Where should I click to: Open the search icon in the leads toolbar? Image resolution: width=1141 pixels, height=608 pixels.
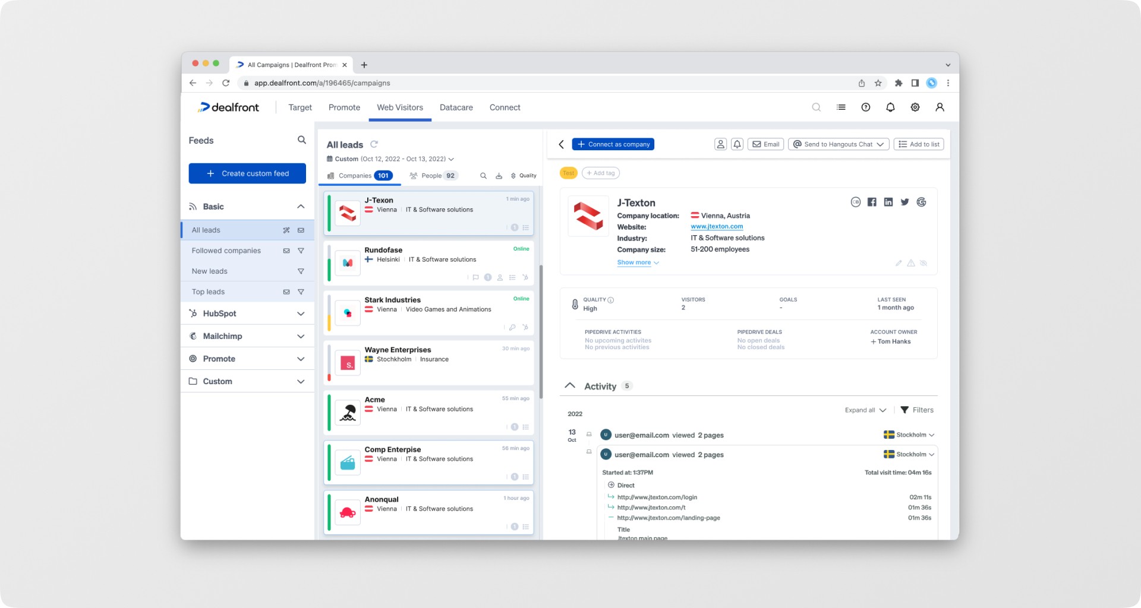coord(483,176)
